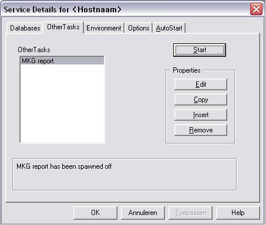Remove the selected task
This screenshot has height=225, width=266.
click(201, 130)
